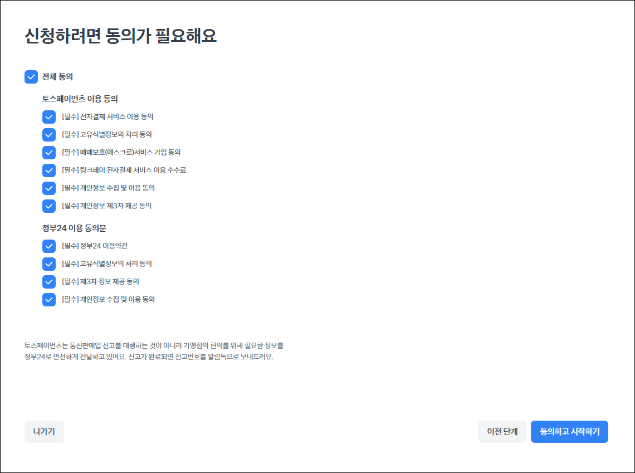Click the 토스페이먼츠 이용 동의 section heading

pyautogui.click(x=80, y=99)
